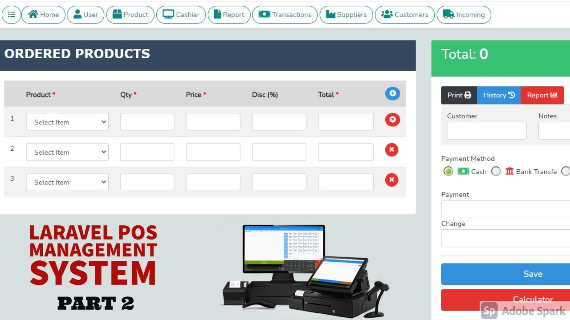Screen dimensions: 570x320
Task: Click the ORDERED PRODUCTS heading
Action: [77, 54]
